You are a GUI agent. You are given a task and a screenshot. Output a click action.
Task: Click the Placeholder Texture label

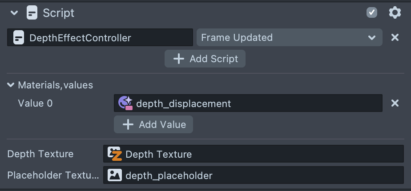coord(53,175)
